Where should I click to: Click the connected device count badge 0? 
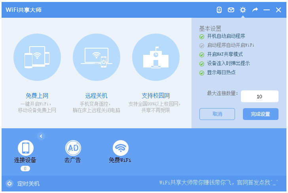(25, 169)
